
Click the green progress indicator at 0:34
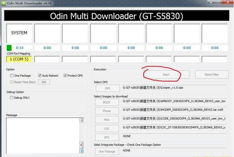(x=9, y=48)
